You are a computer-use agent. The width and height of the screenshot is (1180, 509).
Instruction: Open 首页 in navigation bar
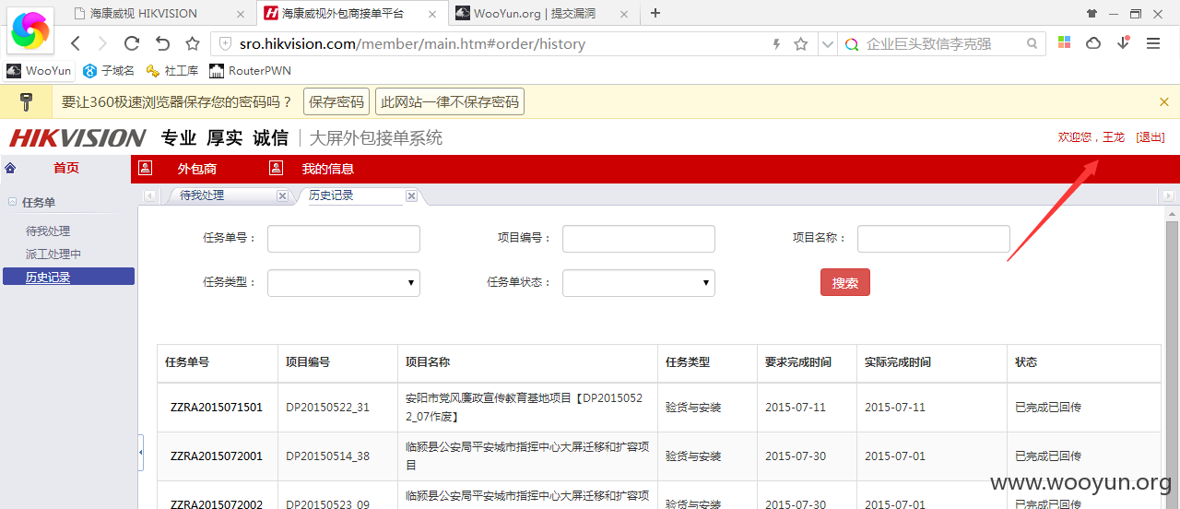point(66,168)
